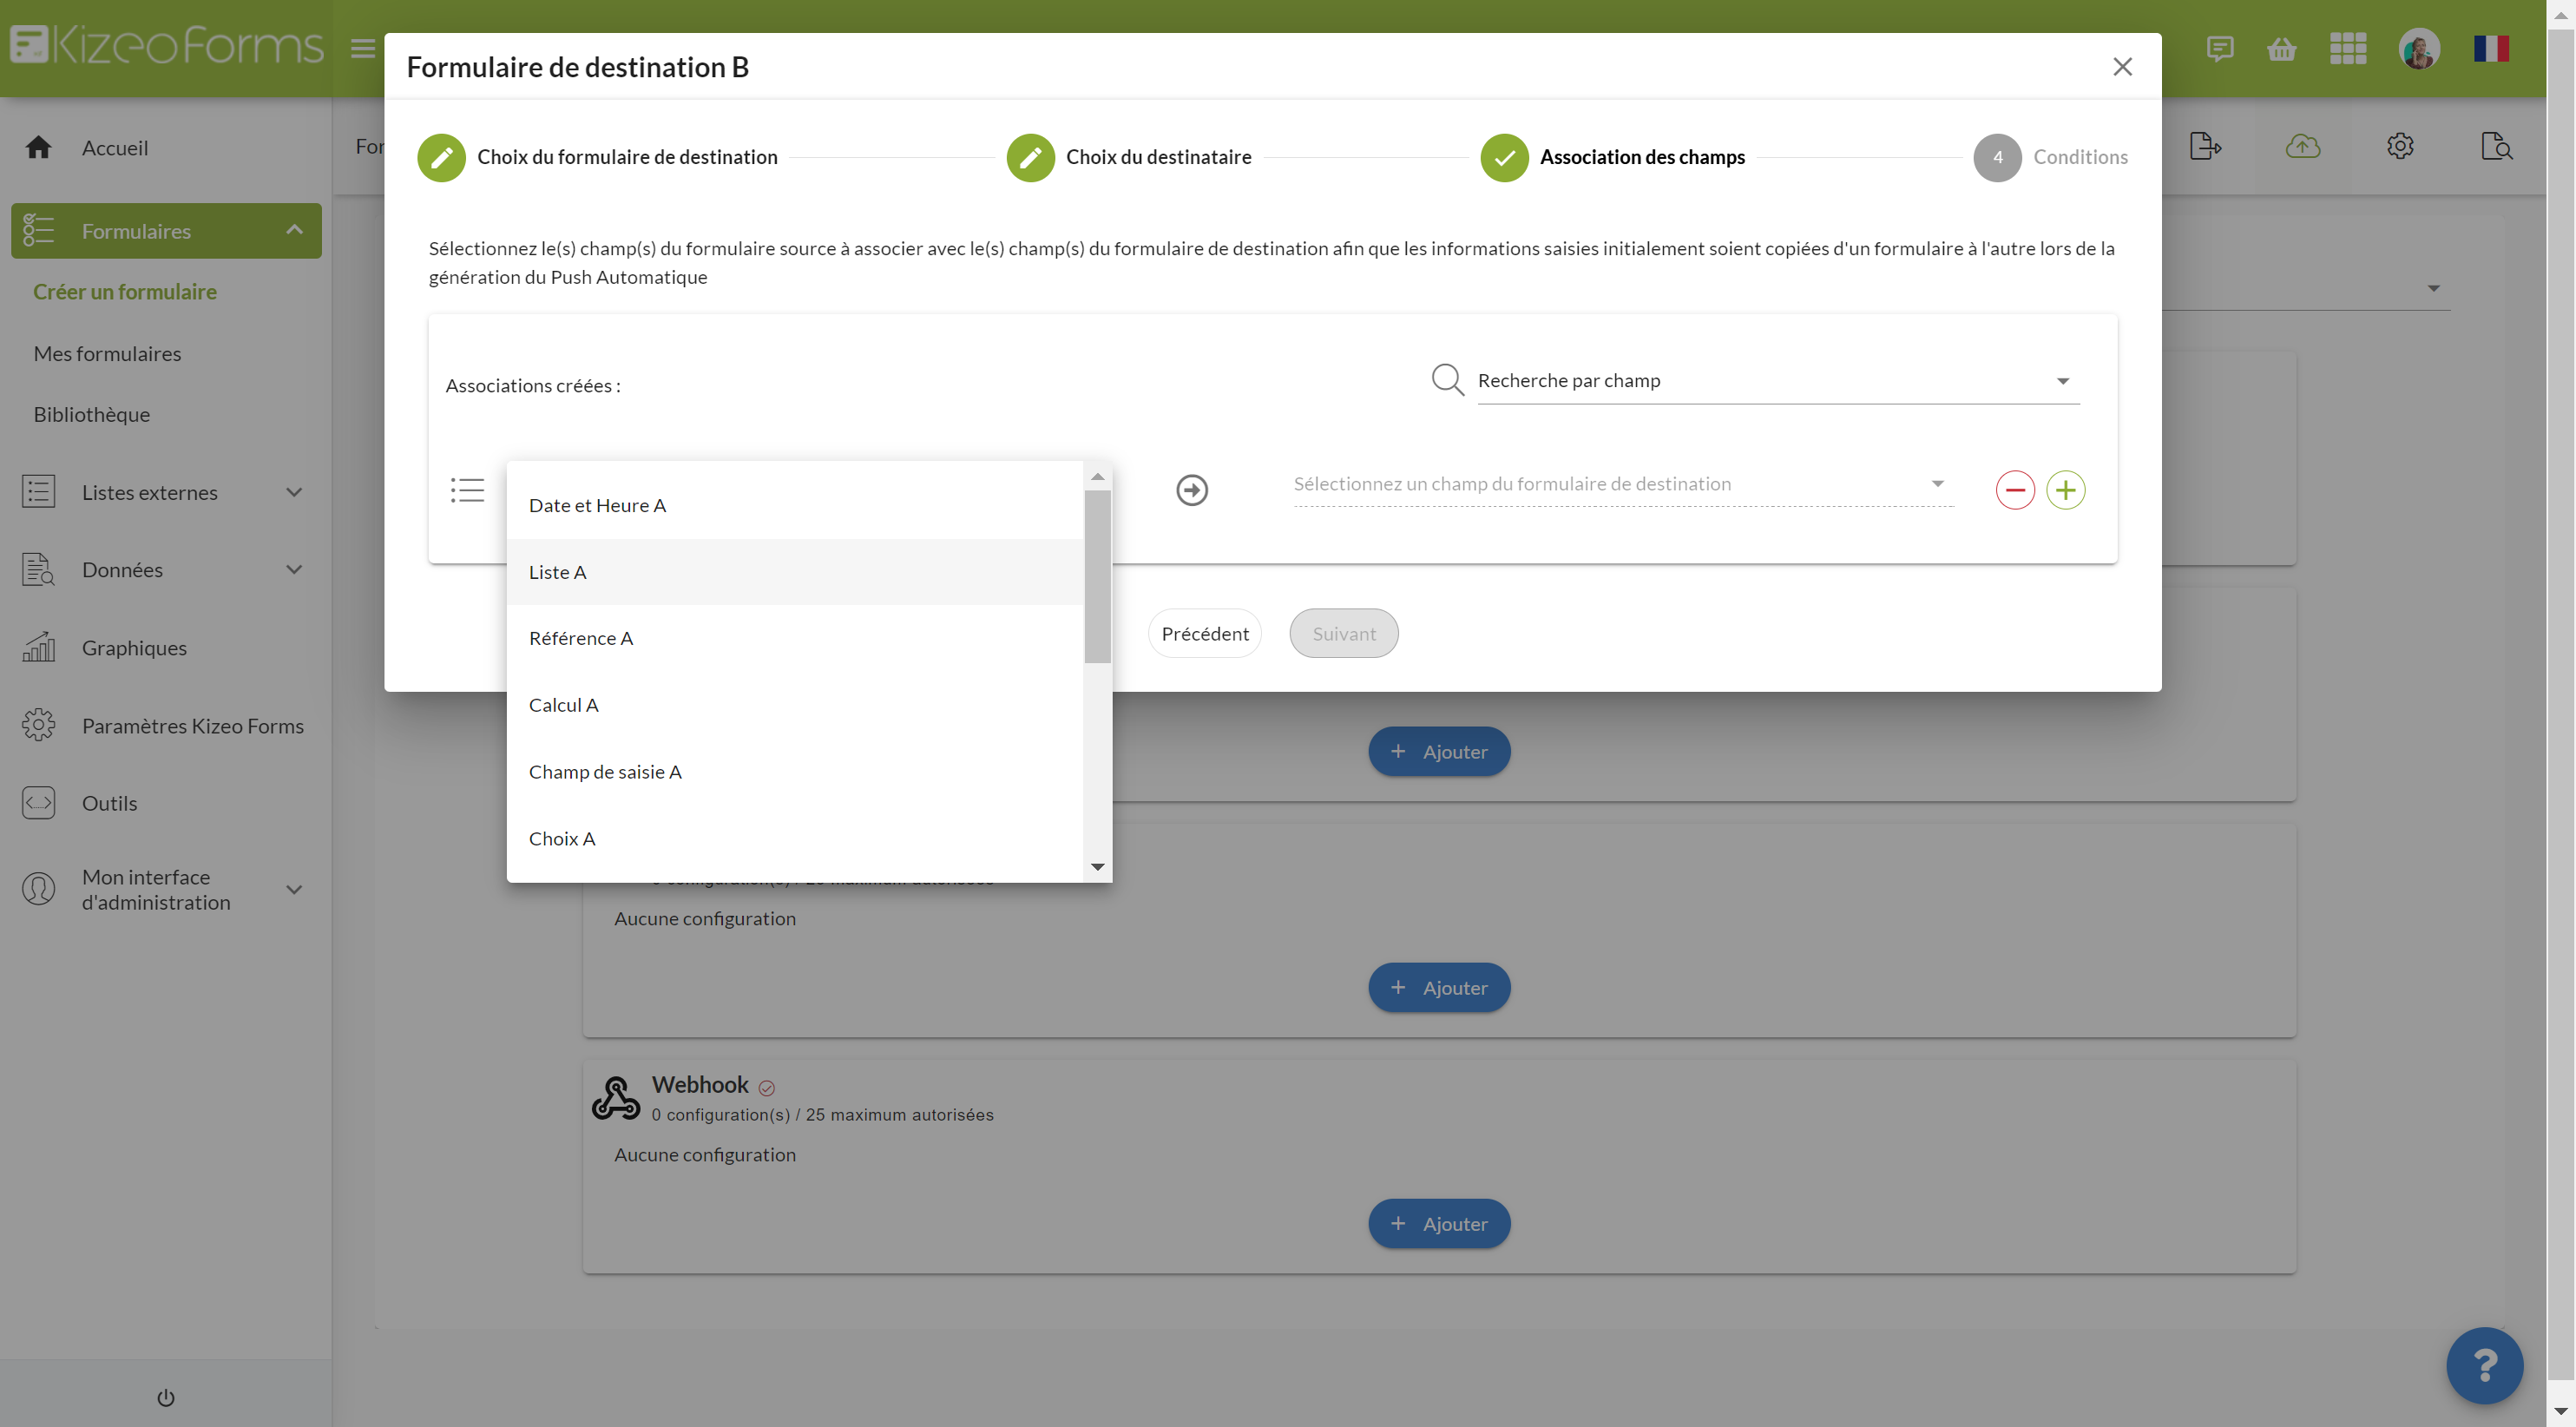This screenshot has height=1427, width=2576.
Task: Select Calcul A option
Action: (795, 705)
